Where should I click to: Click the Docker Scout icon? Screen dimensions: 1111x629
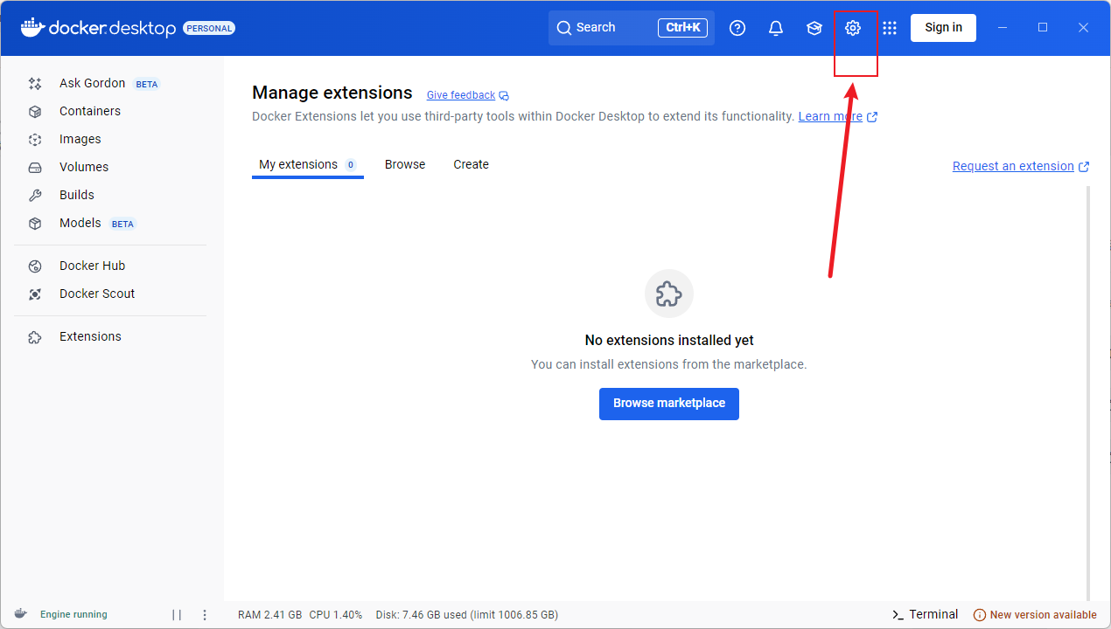(35, 294)
